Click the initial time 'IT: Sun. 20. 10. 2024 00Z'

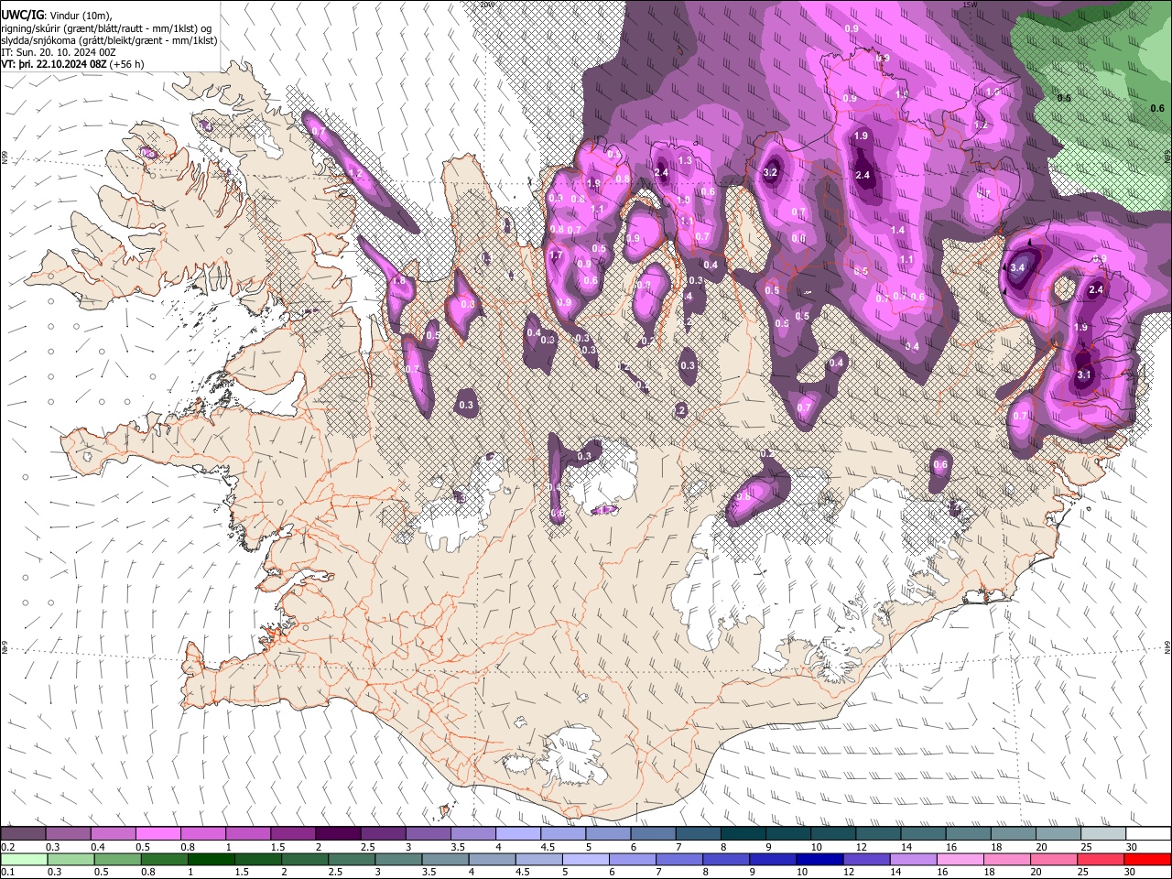point(59,52)
